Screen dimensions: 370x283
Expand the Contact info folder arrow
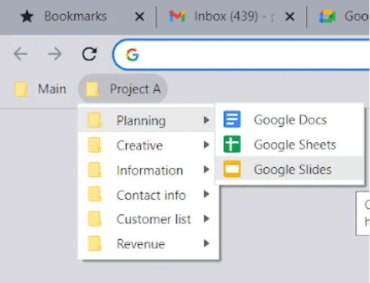[206, 194]
